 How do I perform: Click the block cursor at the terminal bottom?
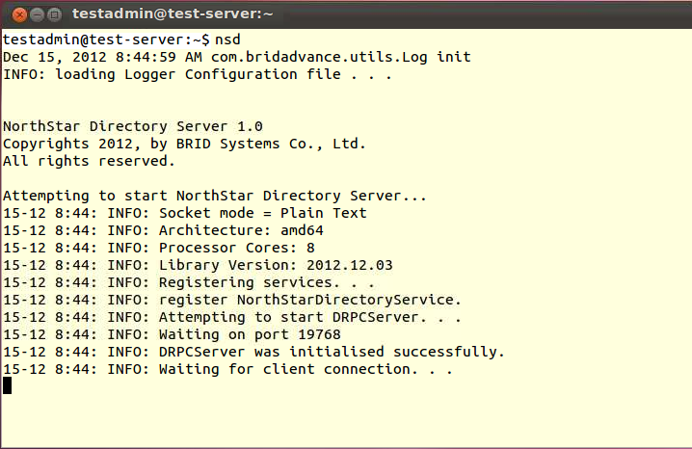pyautogui.click(x=8, y=385)
